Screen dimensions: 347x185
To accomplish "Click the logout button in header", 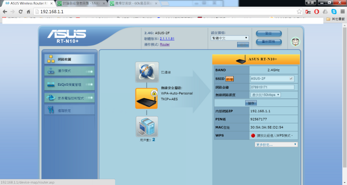I will pyautogui.click(x=268, y=33).
